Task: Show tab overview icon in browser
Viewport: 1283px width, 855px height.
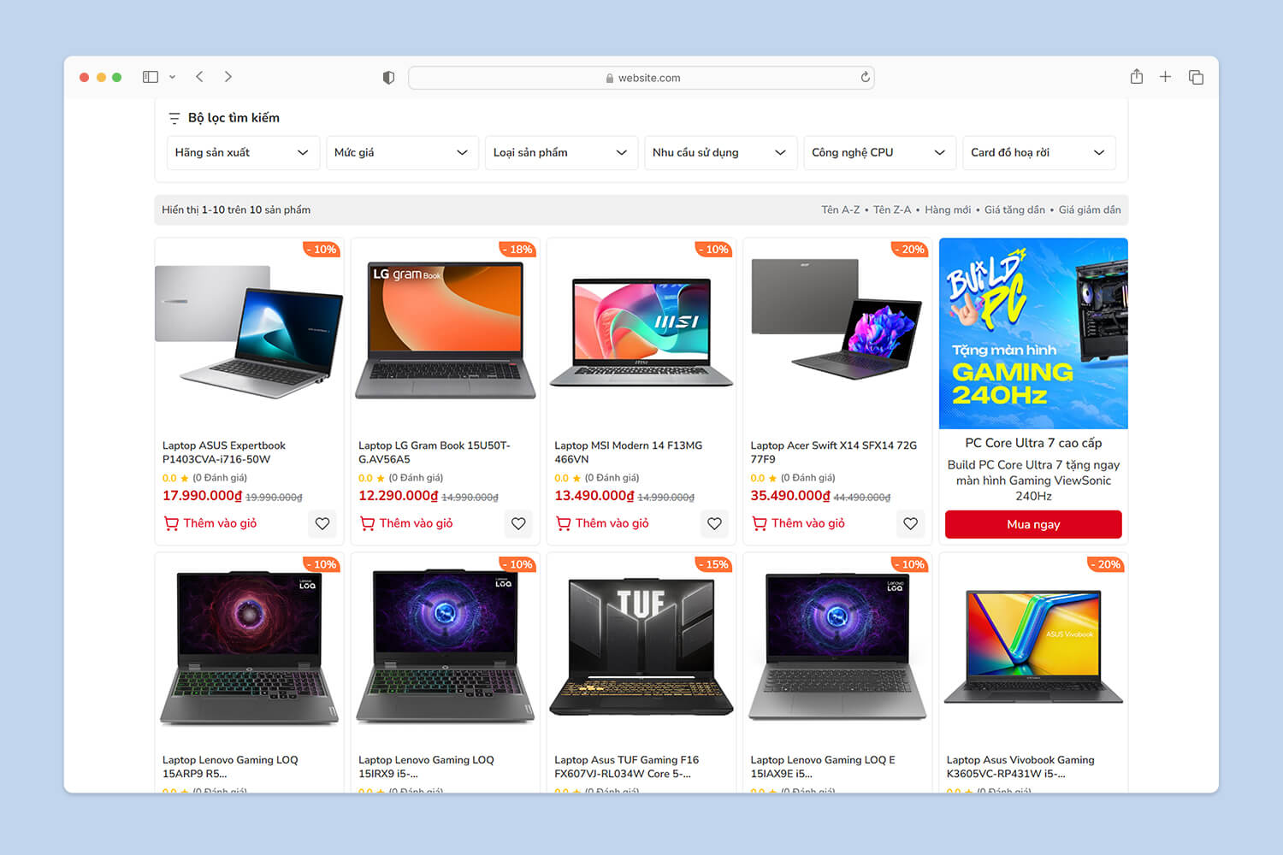Action: tap(1196, 77)
